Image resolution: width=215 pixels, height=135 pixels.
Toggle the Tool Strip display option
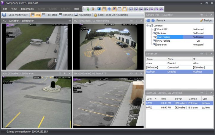point(50,15)
